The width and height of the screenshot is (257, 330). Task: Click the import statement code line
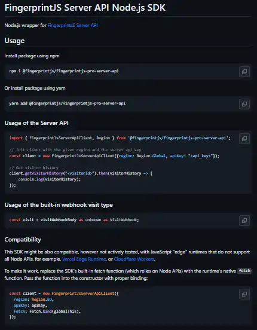tap(120, 138)
